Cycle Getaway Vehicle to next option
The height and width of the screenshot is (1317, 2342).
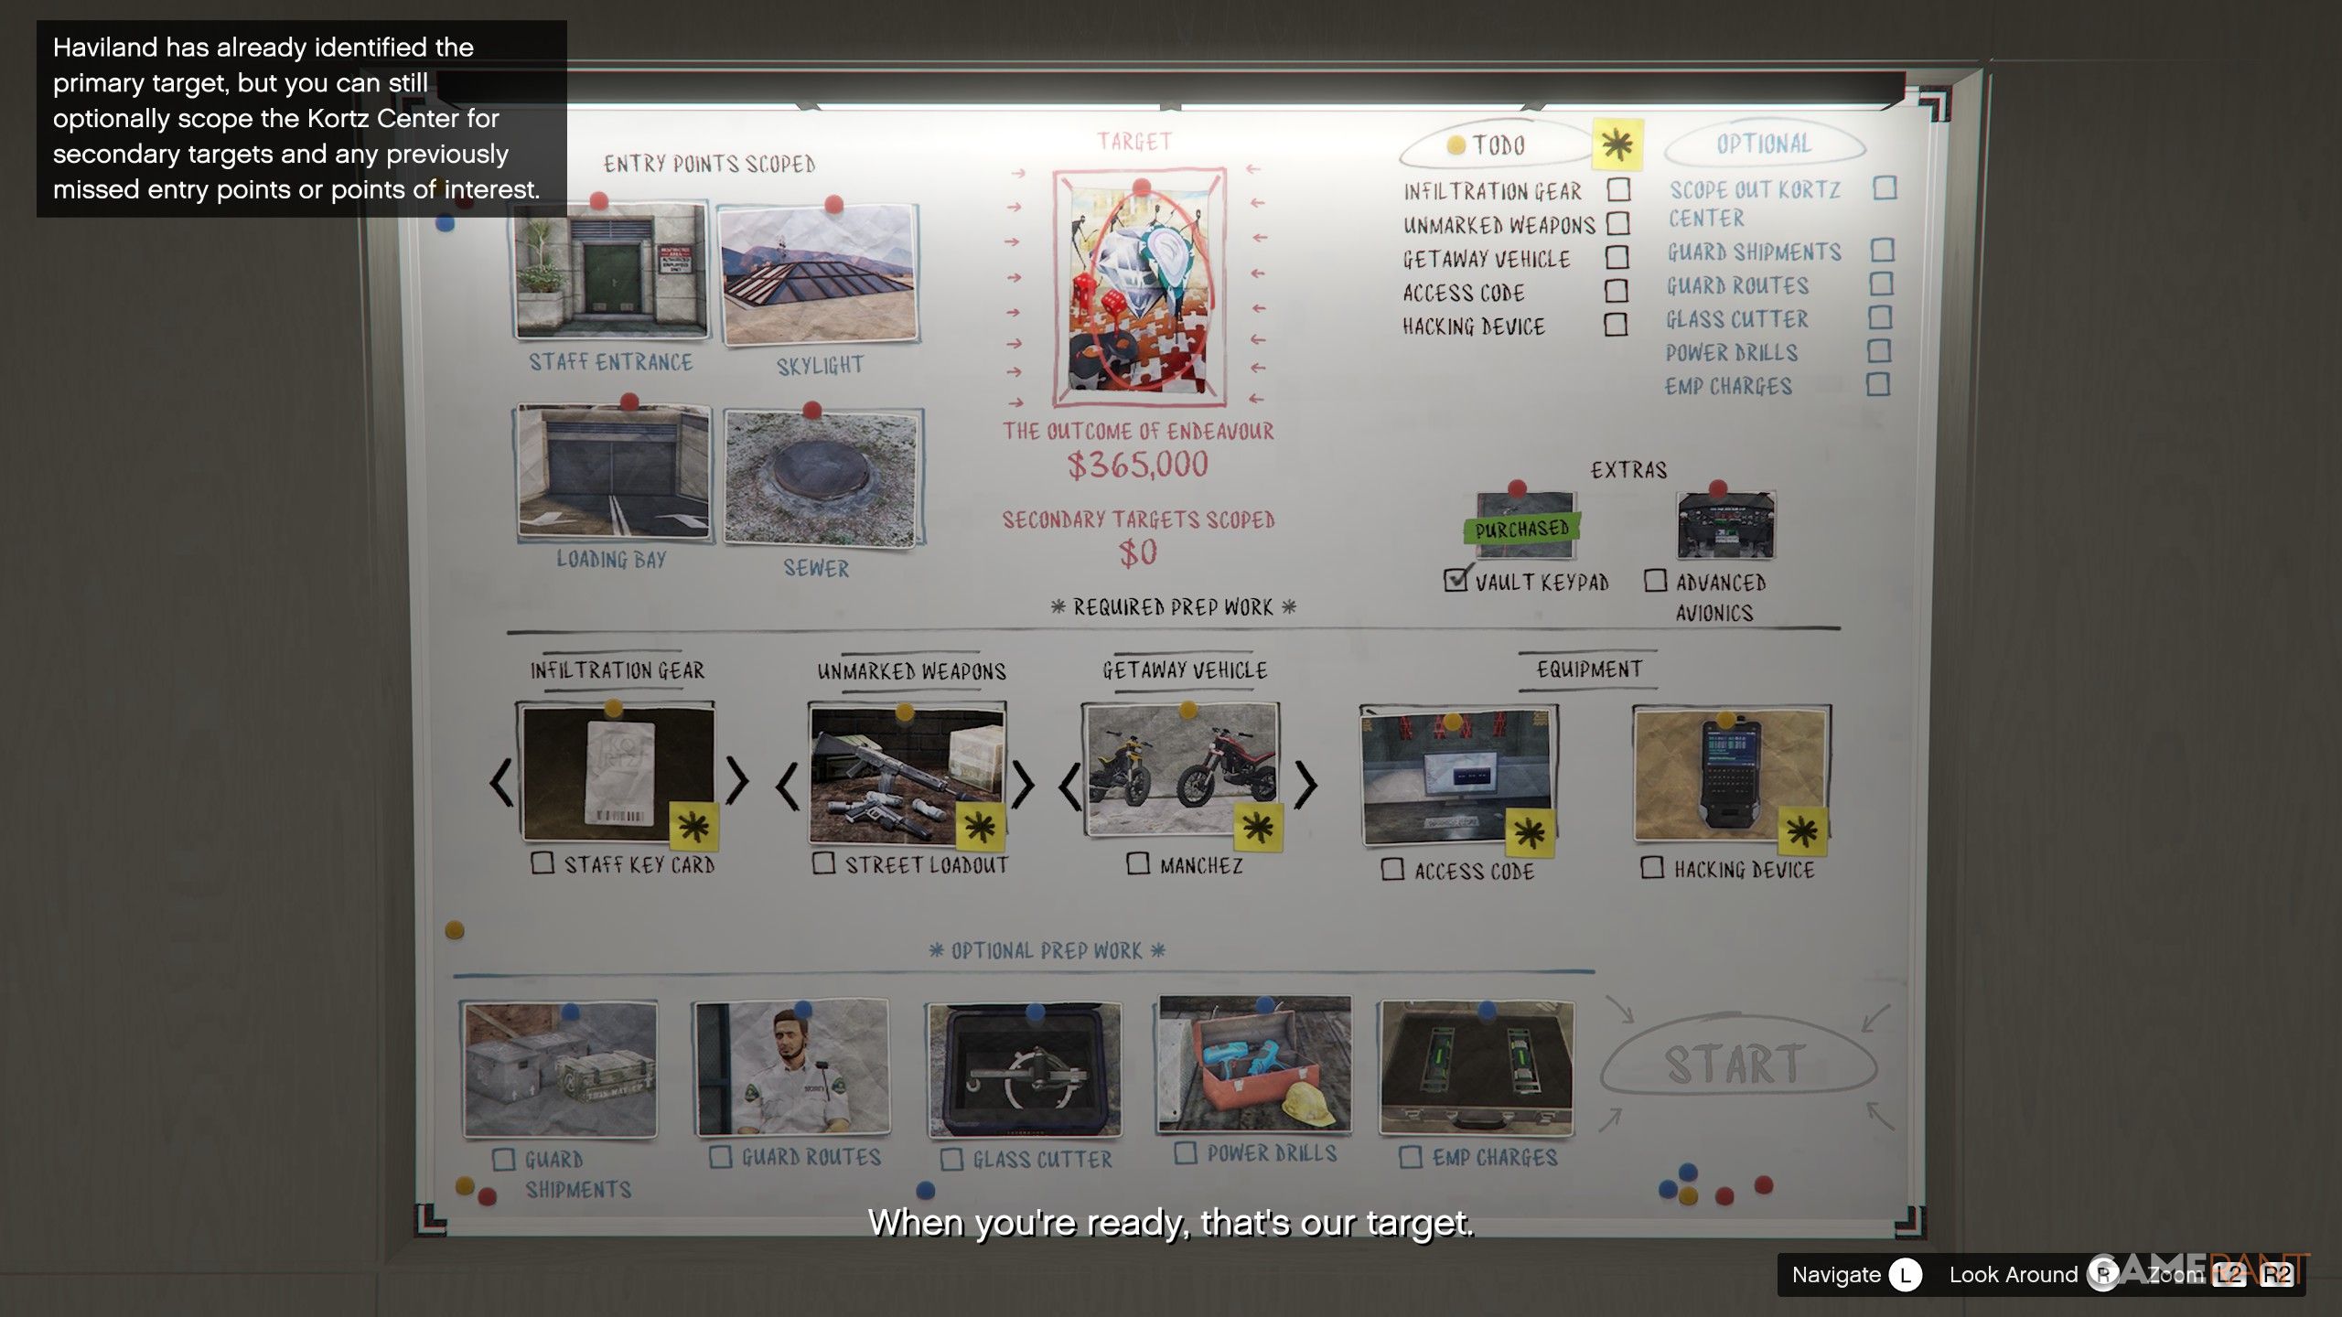(1305, 784)
